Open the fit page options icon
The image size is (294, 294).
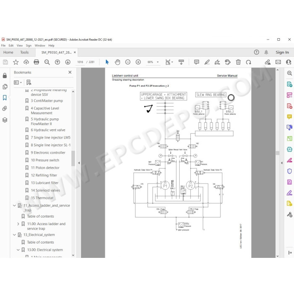pos(168,62)
